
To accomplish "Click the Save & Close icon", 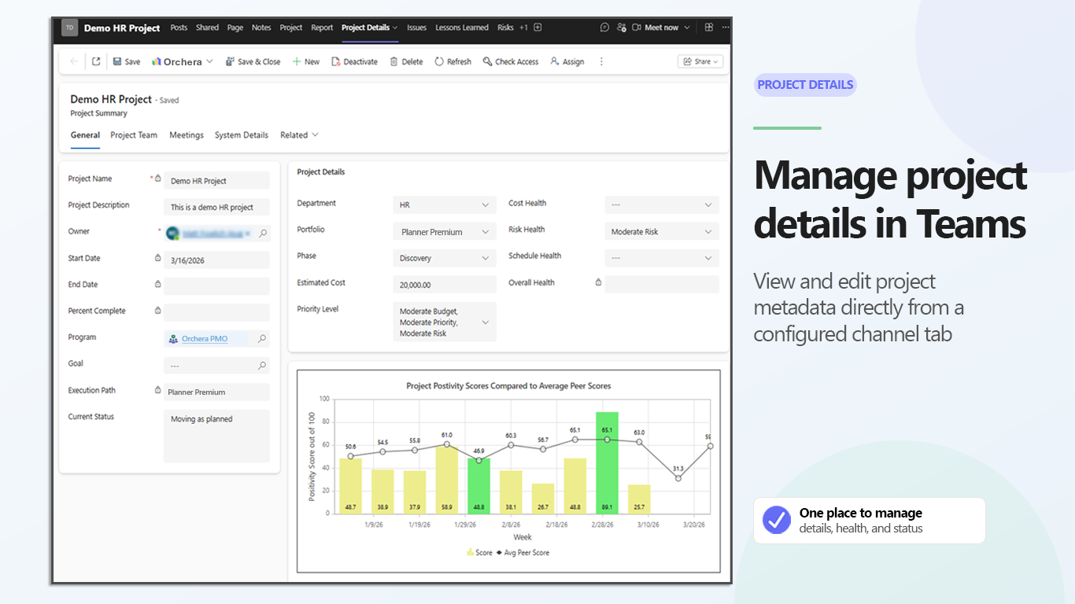I will click(x=230, y=61).
